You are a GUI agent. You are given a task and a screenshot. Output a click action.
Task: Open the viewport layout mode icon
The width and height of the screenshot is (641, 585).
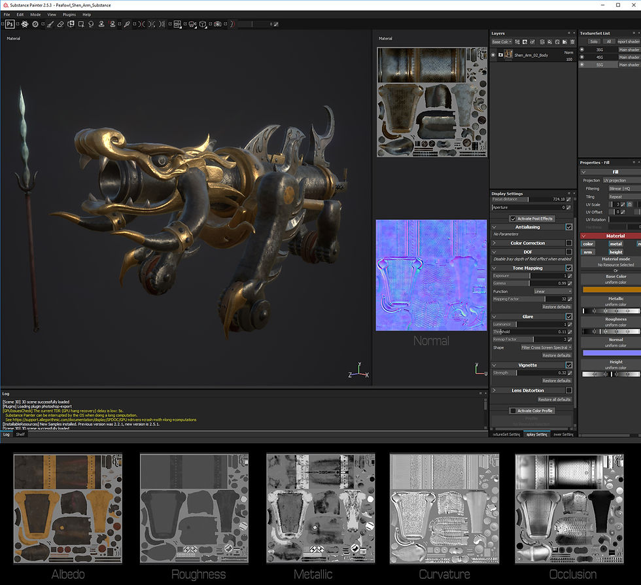tap(177, 24)
